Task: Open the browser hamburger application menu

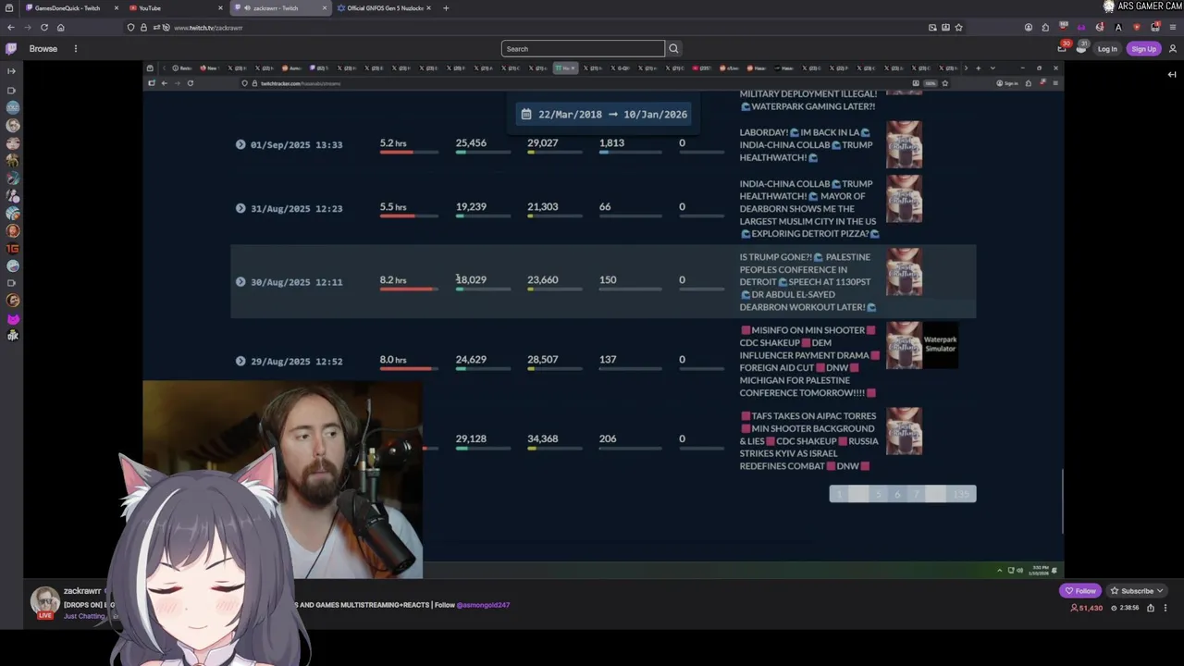Action: 1173,28
